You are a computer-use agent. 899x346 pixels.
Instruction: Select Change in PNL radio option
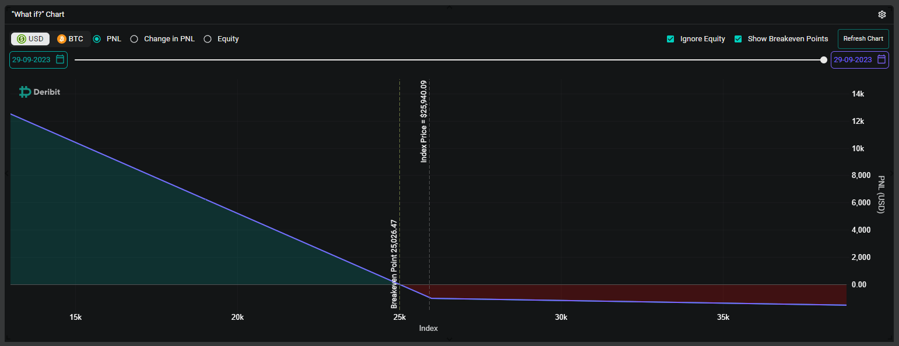click(134, 39)
